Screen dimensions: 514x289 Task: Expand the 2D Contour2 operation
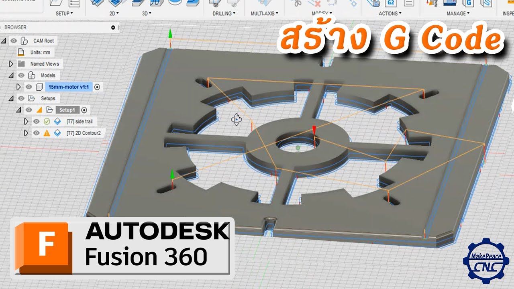pyautogui.click(x=26, y=133)
